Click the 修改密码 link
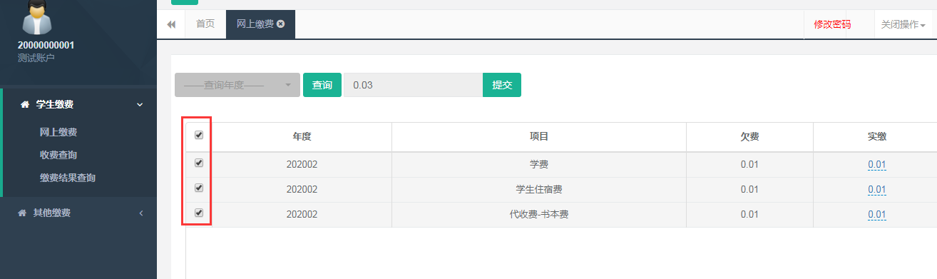Viewport: 937px width, 279px height. pos(832,24)
